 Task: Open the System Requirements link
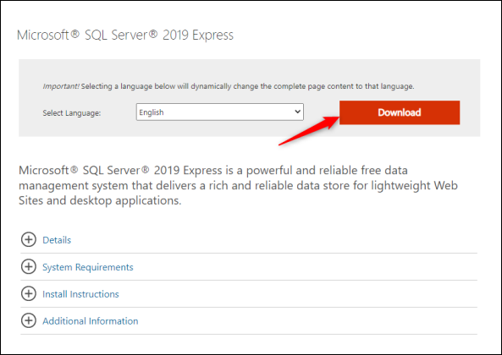[88, 267]
